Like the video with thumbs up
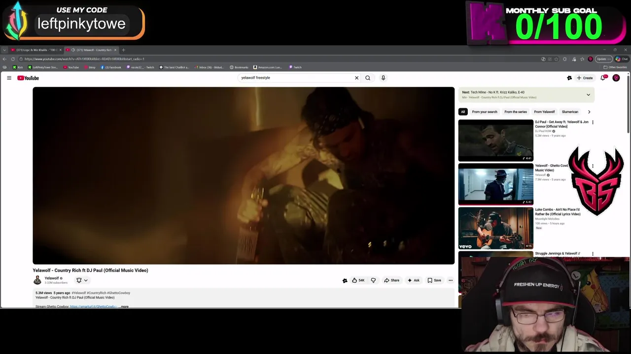The height and width of the screenshot is (354, 631). [358, 280]
